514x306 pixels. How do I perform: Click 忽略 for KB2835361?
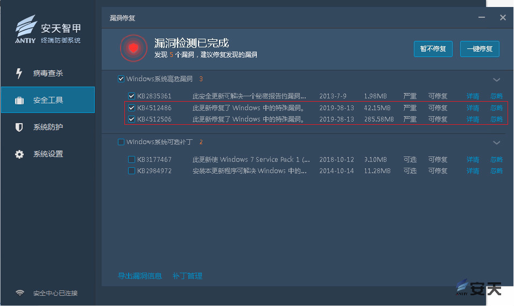point(496,96)
